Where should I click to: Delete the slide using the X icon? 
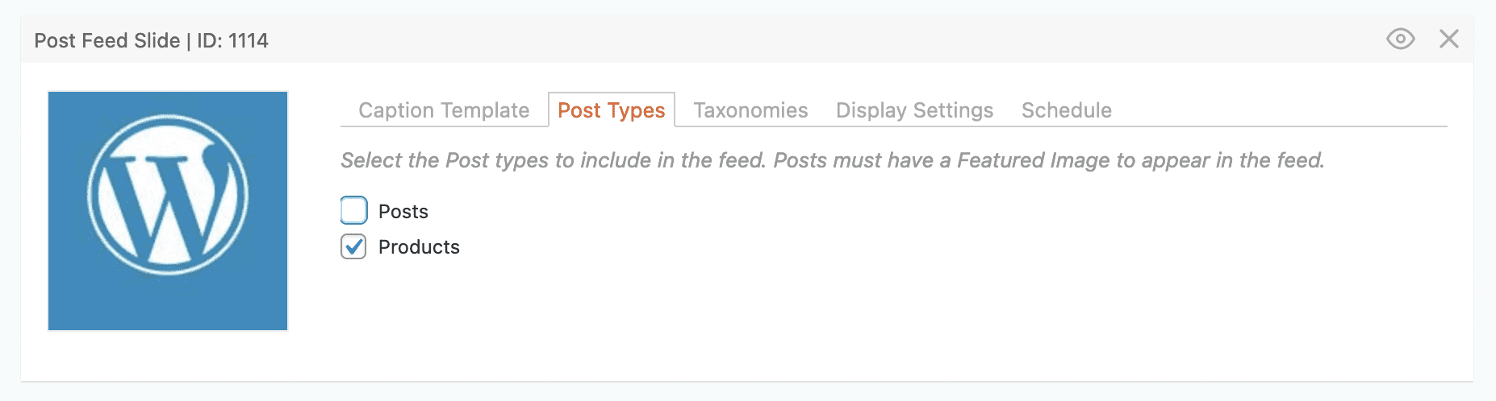(1448, 39)
